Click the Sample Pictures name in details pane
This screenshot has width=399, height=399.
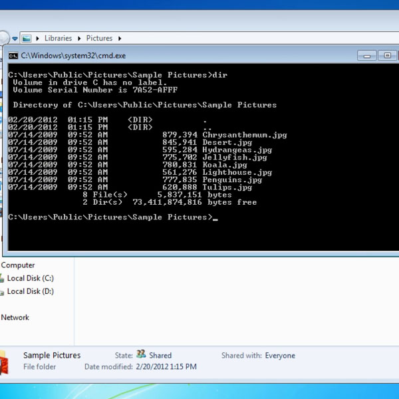52,355
